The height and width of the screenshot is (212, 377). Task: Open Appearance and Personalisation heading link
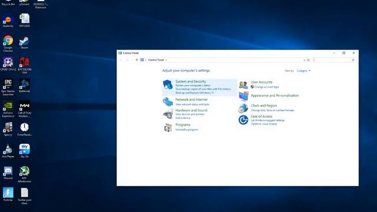point(275,95)
